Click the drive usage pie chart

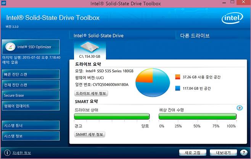pos(153,83)
